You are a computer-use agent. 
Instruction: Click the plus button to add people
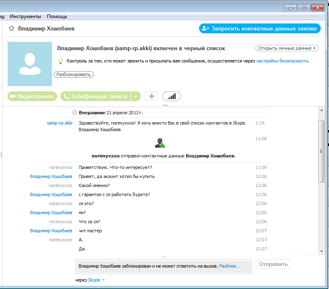(x=151, y=96)
